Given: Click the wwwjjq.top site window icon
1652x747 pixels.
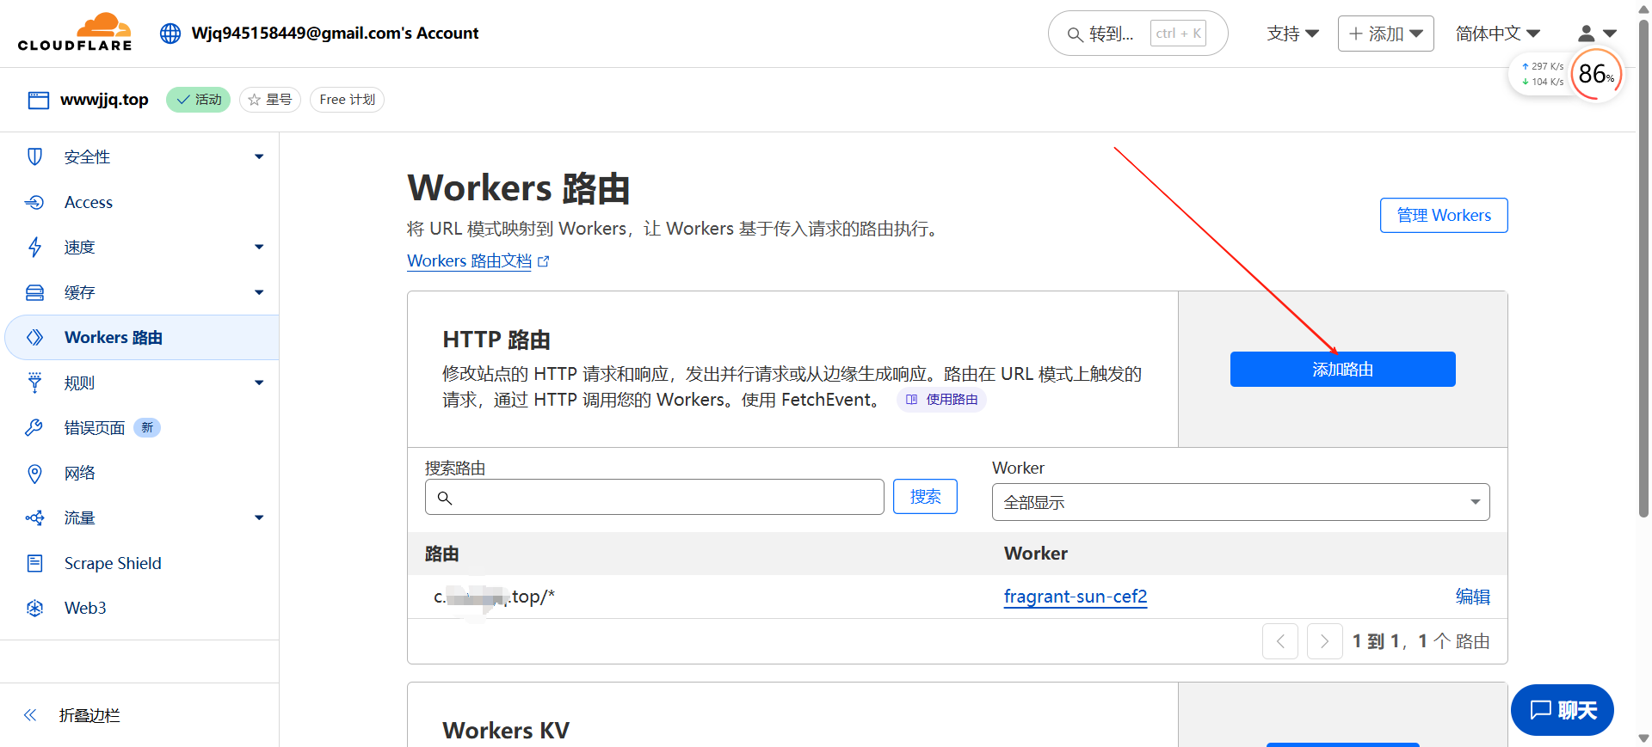Looking at the screenshot, I should [39, 101].
